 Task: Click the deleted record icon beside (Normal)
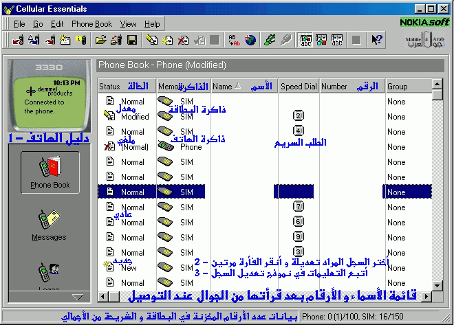[109, 146]
